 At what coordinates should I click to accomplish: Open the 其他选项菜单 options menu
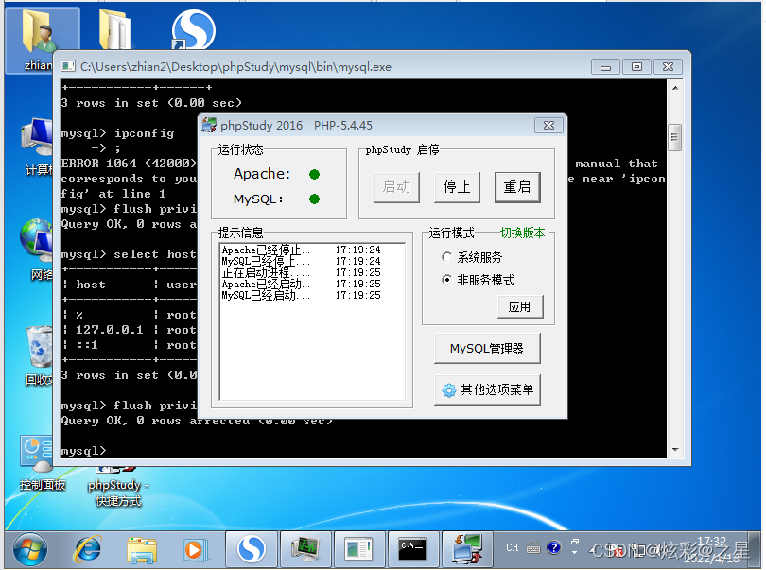[x=487, y=389]
